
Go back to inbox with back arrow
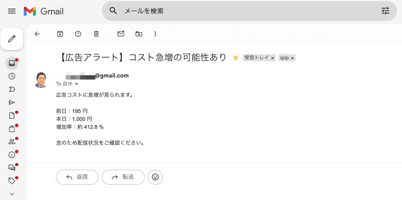pos(37,34)
